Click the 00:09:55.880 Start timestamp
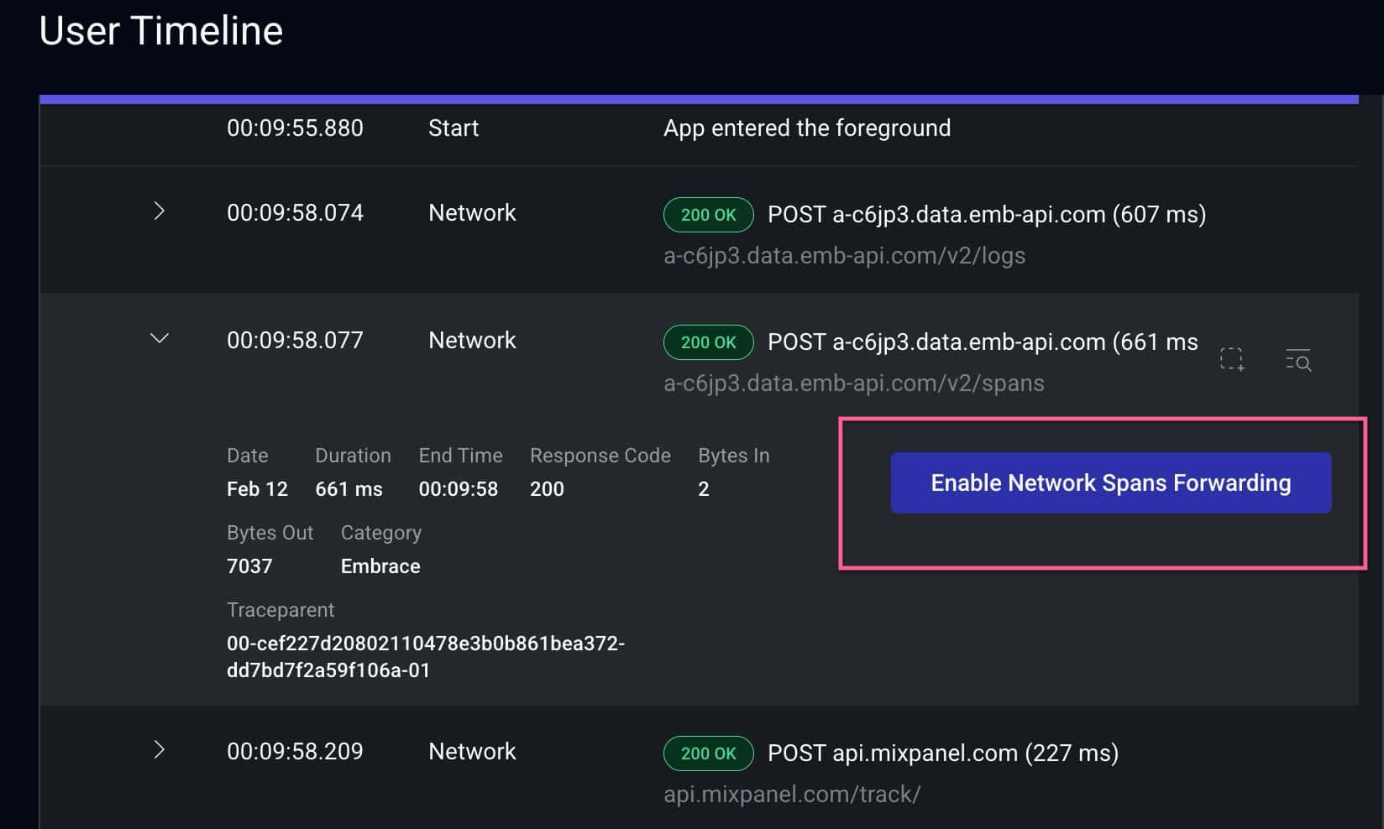The height and width of the screenshot is (829, 1384). [x=295, y=128]
